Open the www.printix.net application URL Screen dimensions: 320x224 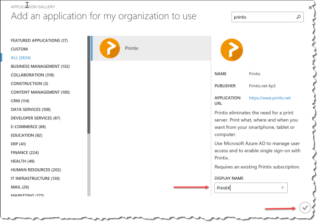point(269,97)
